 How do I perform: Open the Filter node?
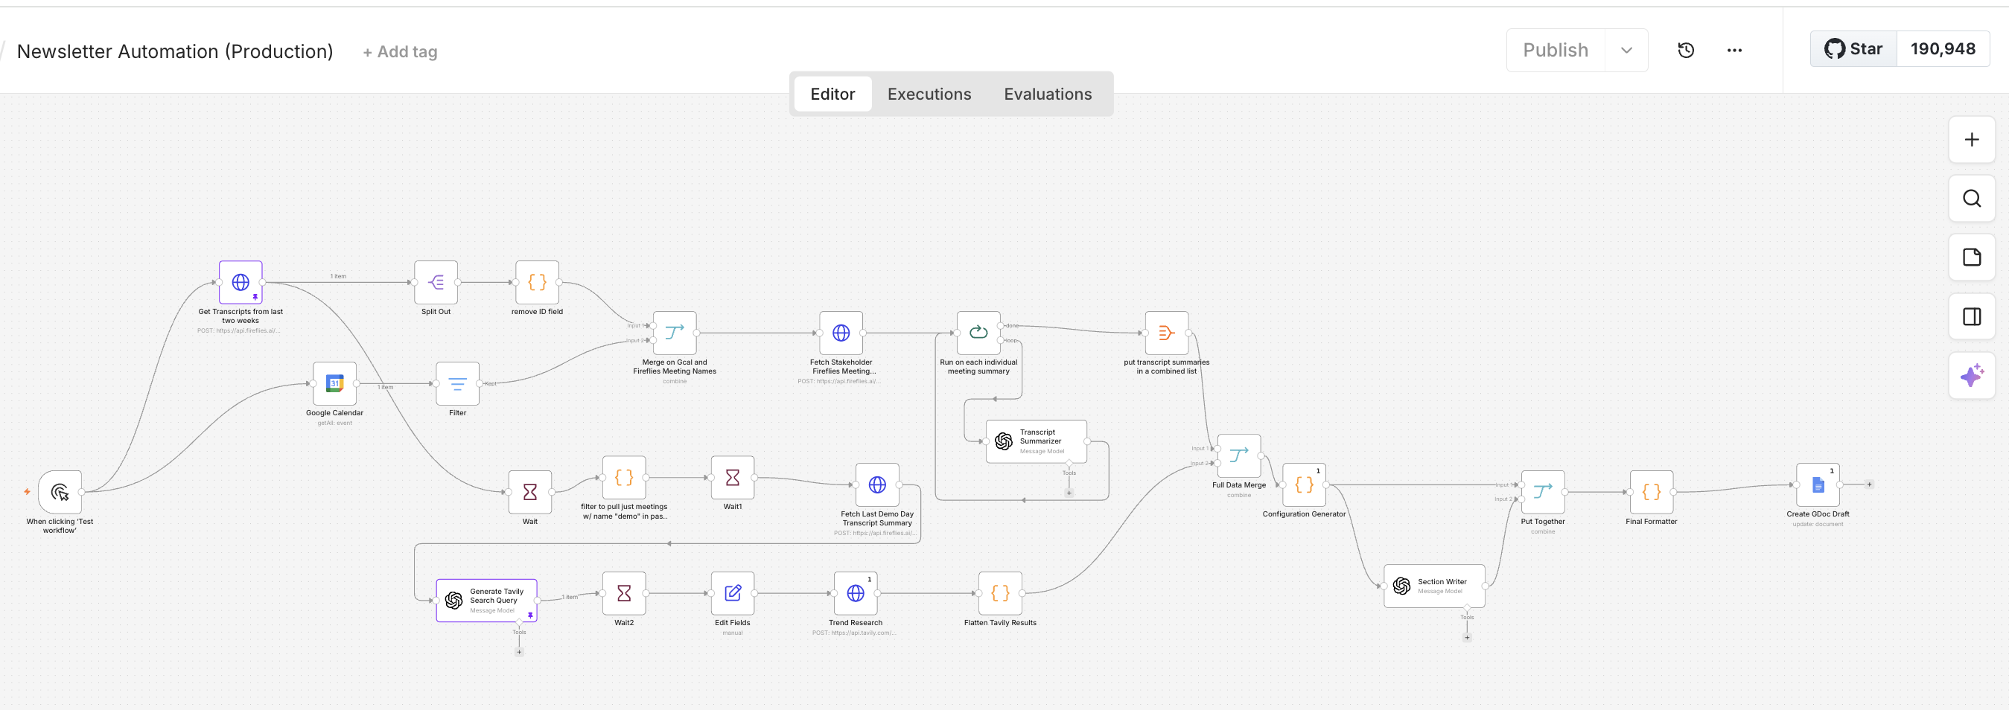pyautogui.click(x=458, y=383)
